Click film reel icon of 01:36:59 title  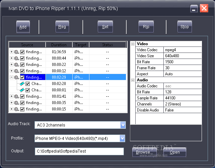pos(16,52)
